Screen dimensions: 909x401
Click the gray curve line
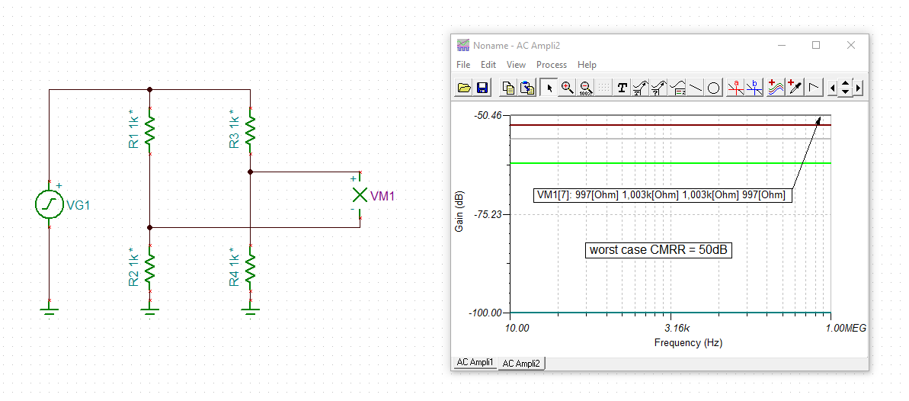pos(671,139)
